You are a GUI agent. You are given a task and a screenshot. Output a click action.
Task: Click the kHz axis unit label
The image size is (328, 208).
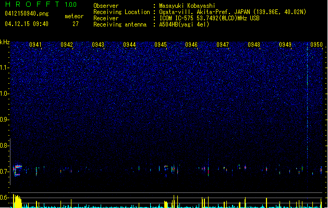(x=5, y=42)
